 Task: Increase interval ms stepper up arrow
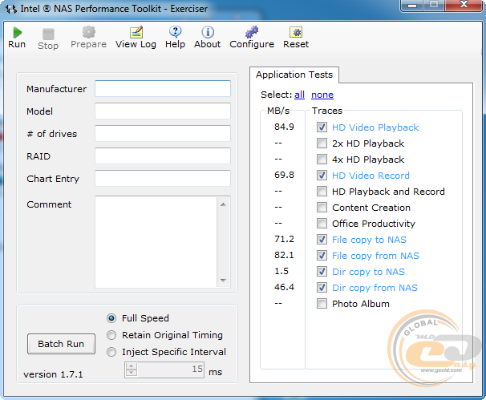131,366
